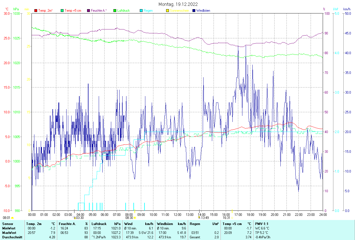Image resolution: width=355 pixels, height=240 pixels.
Task: Click the green Luftdruck legend swatch
Action: tap(115, 11)
